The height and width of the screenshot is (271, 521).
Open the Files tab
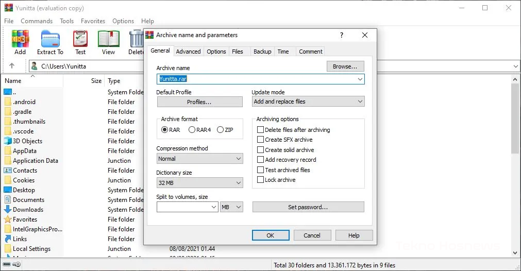pos(238,52)
